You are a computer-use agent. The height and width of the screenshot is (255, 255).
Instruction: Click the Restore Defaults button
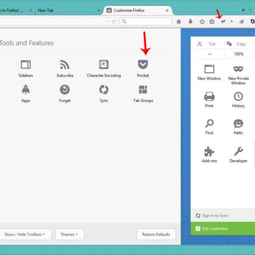click(156, 234)
